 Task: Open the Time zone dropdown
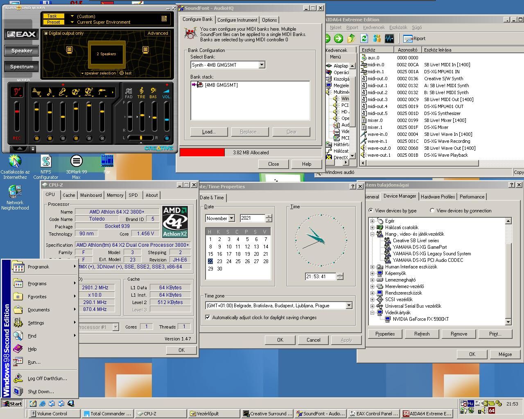(x=349, y=306)
